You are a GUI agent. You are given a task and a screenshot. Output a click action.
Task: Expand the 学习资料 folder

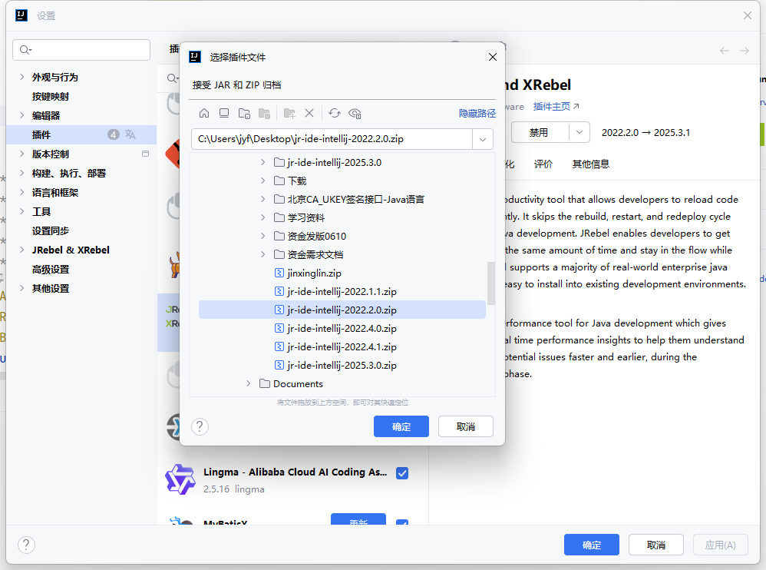(x=262, y=217)
